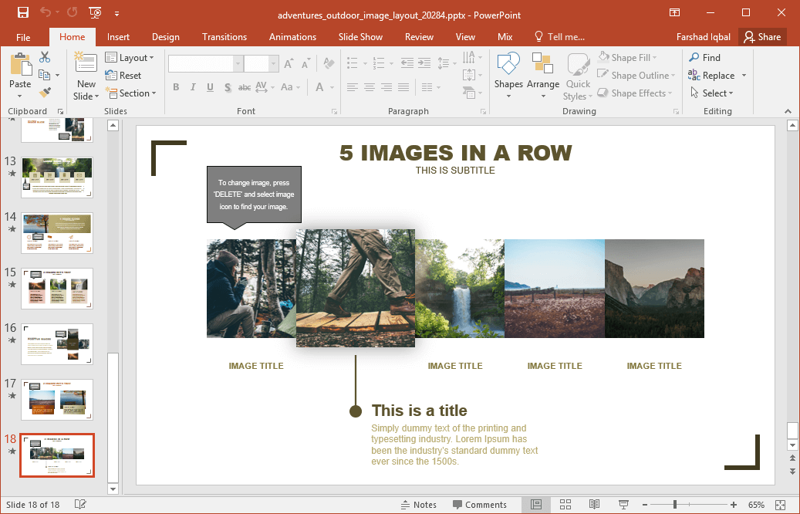Open the Format Painter
Screen dimensions: 800x514
(x=46, y=92)
